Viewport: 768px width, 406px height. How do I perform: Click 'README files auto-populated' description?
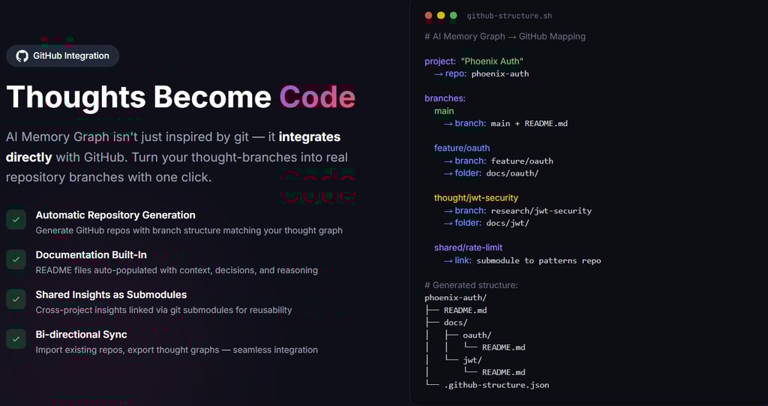[177, 270]
